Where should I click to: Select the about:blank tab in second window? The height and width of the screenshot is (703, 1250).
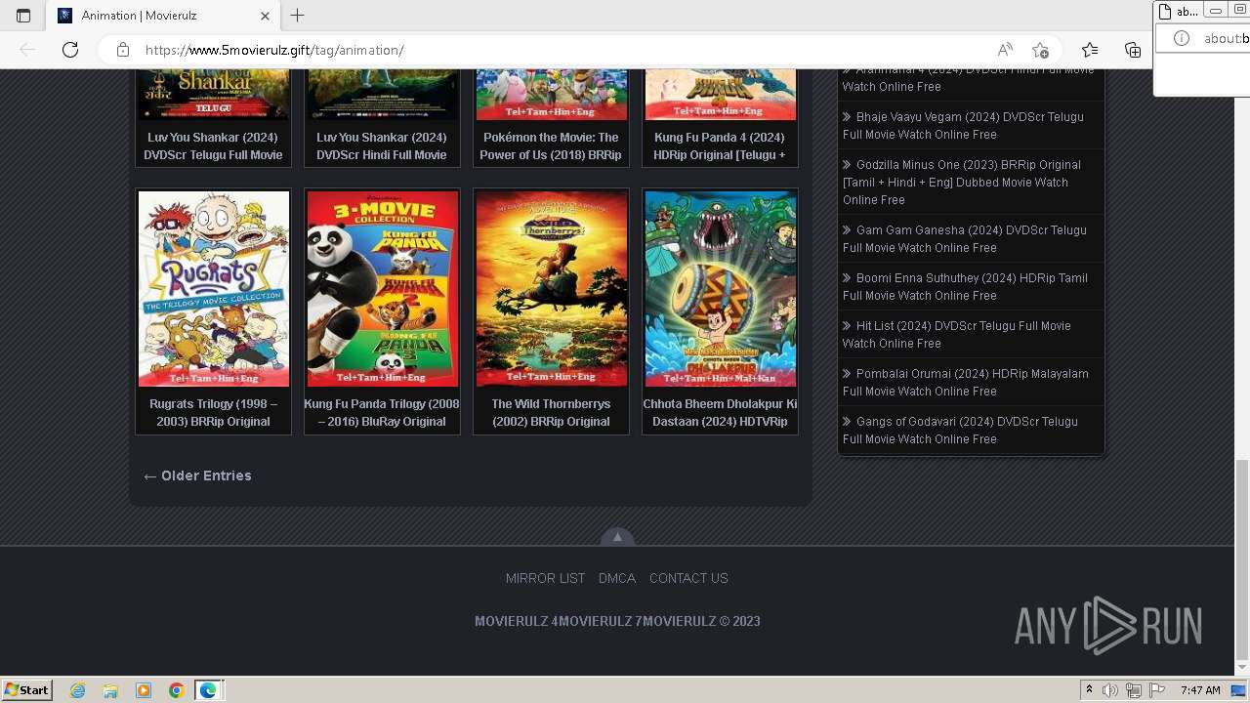tap(1179, 12)
